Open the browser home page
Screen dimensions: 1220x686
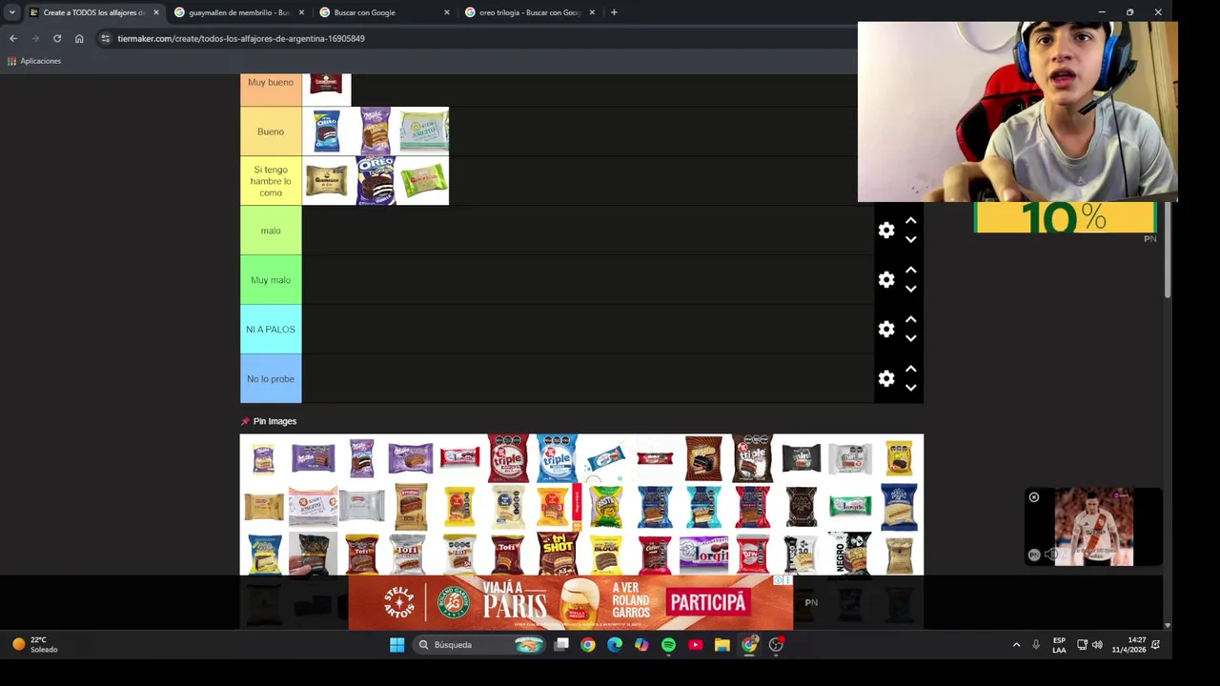click(79, 38)
